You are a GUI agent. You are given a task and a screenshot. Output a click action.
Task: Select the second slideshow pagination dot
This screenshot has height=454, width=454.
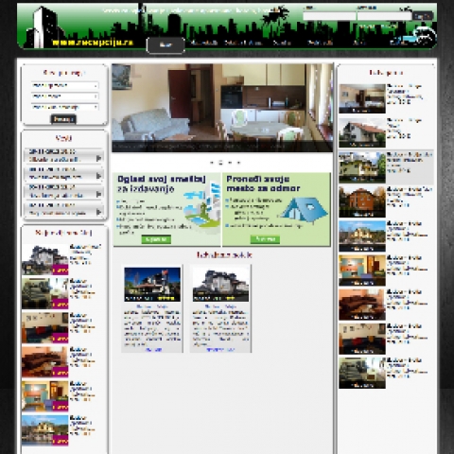click(x=220, y=163)
